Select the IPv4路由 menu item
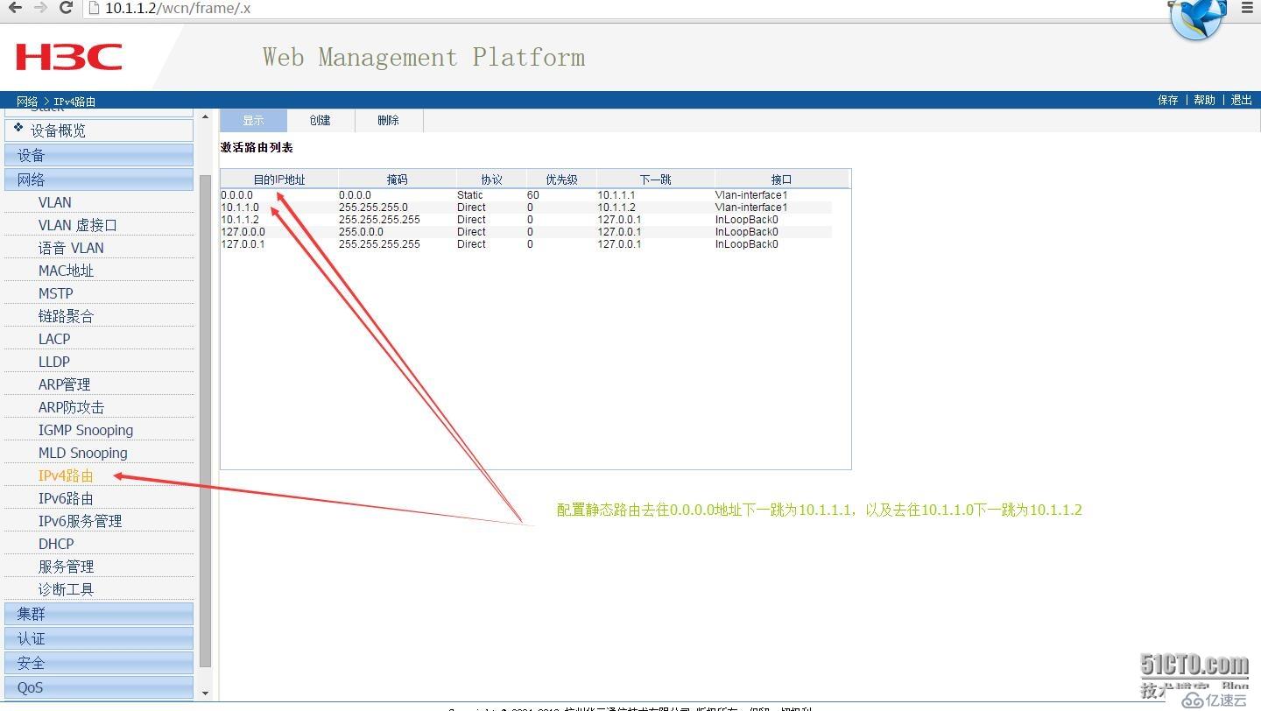 [66, 475]
